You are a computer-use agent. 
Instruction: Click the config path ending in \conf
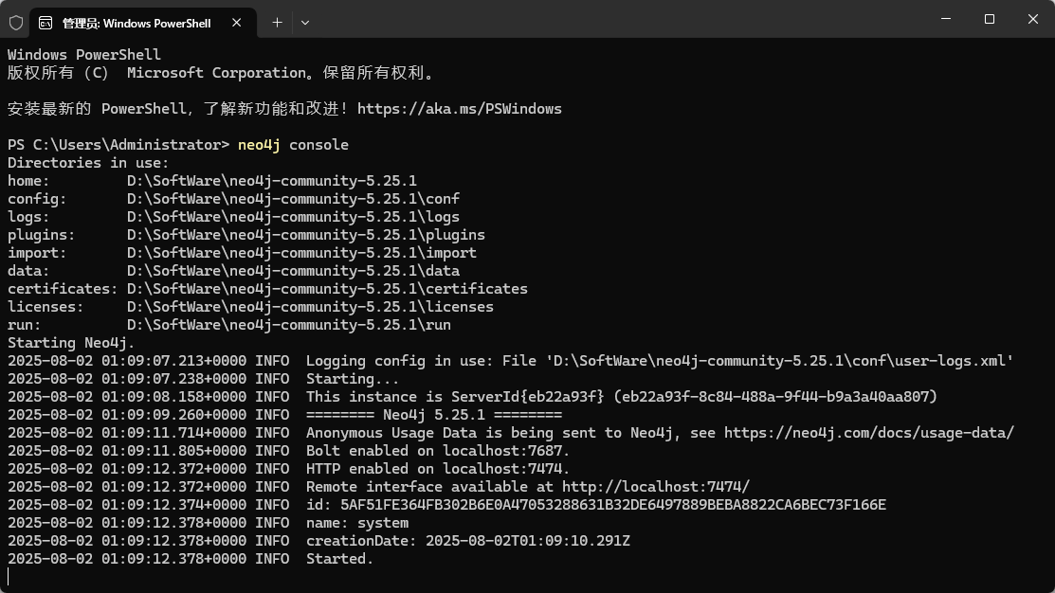pos(293,199)
